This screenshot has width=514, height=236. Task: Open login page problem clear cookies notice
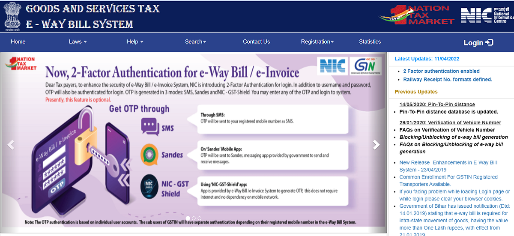pyautogui.click(x=454, y=195)
